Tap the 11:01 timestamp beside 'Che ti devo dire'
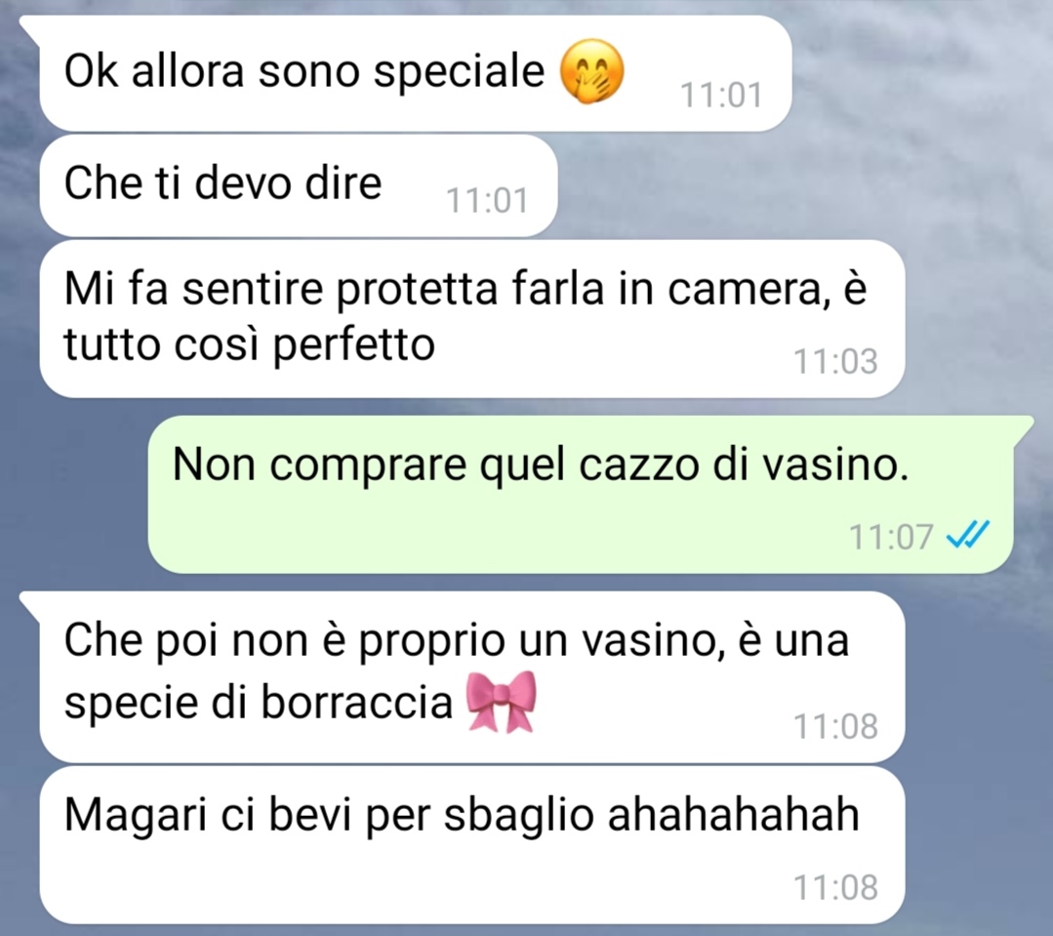This screenshot has width=1053, height=936. pos(488,200)
